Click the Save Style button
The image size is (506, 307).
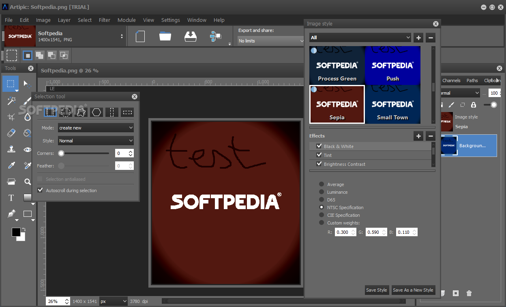point(376,290)
